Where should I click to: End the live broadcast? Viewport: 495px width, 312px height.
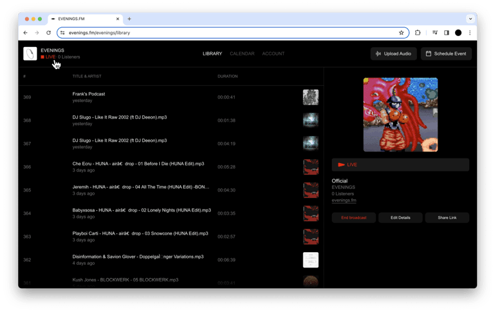point(354,218)
